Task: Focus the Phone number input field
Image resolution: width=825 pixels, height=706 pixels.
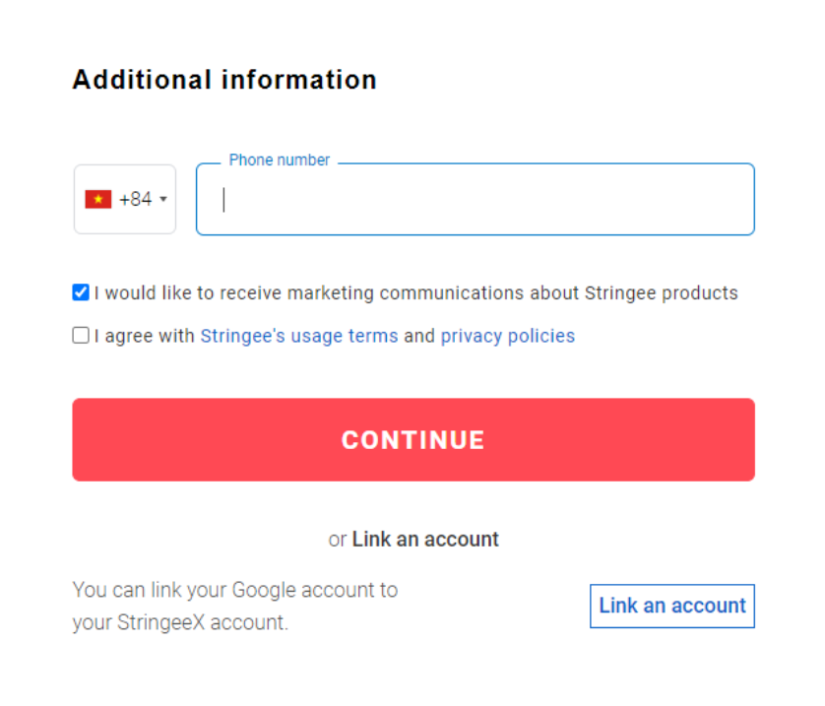Action: coord(475,199)
